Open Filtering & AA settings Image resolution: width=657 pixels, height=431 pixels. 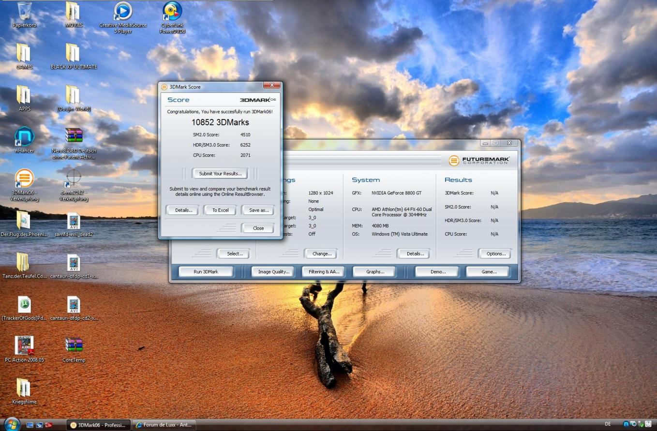click(x=324, y=272)
